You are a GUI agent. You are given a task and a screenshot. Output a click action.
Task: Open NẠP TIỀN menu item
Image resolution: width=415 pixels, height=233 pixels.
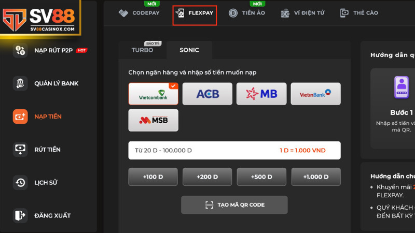click(x=37, y=116)
